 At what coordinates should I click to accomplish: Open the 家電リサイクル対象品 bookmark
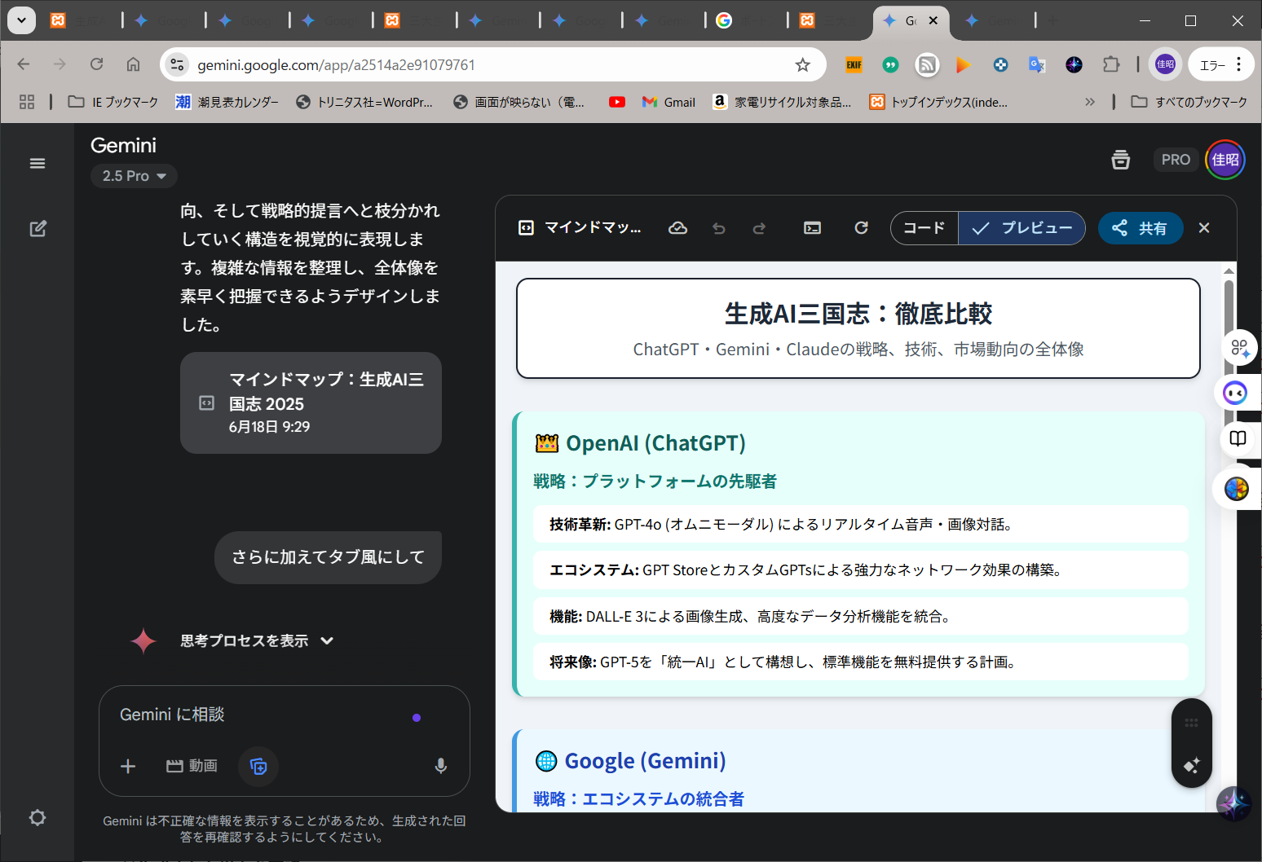[782, 102]
